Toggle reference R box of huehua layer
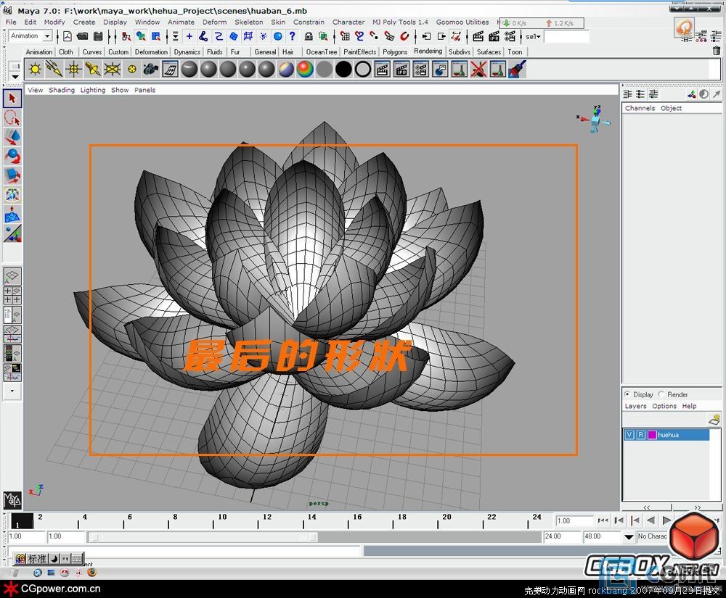The image size is (726, 598). pos(641,435)
